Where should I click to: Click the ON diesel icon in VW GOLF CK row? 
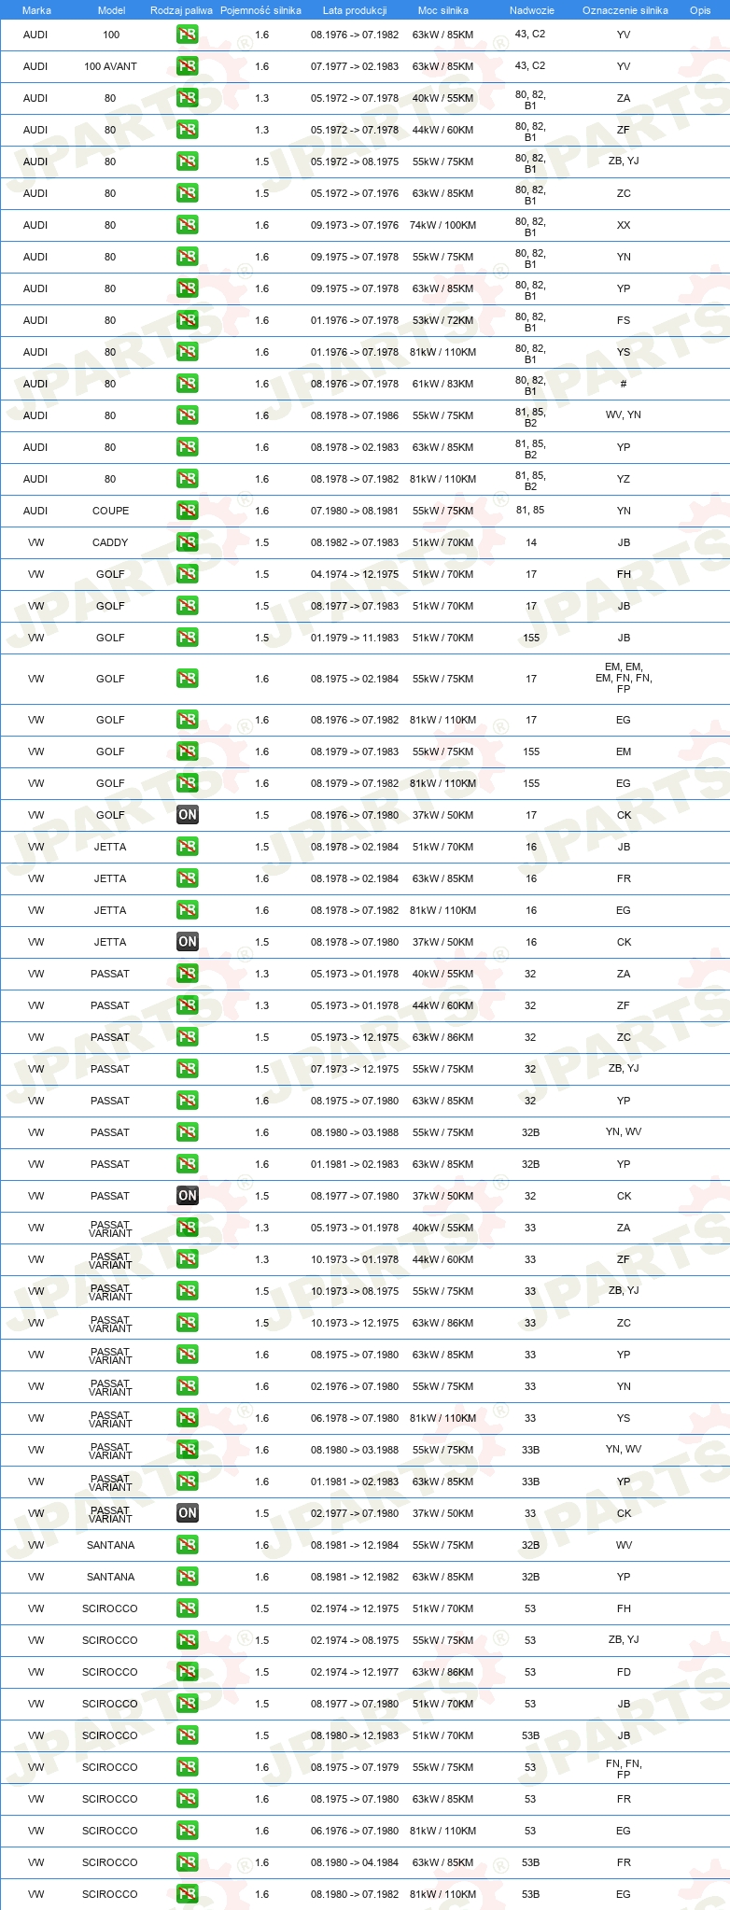click(188, 815)
